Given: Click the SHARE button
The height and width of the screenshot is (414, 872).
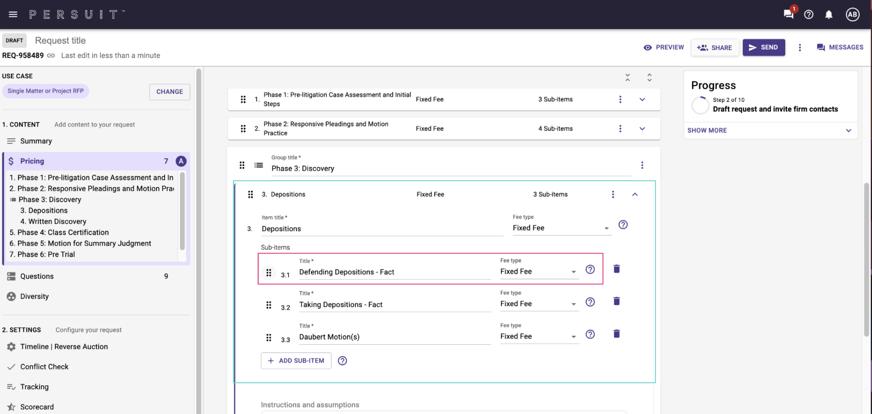Looking at the screenshot, I should coord(715,47).
